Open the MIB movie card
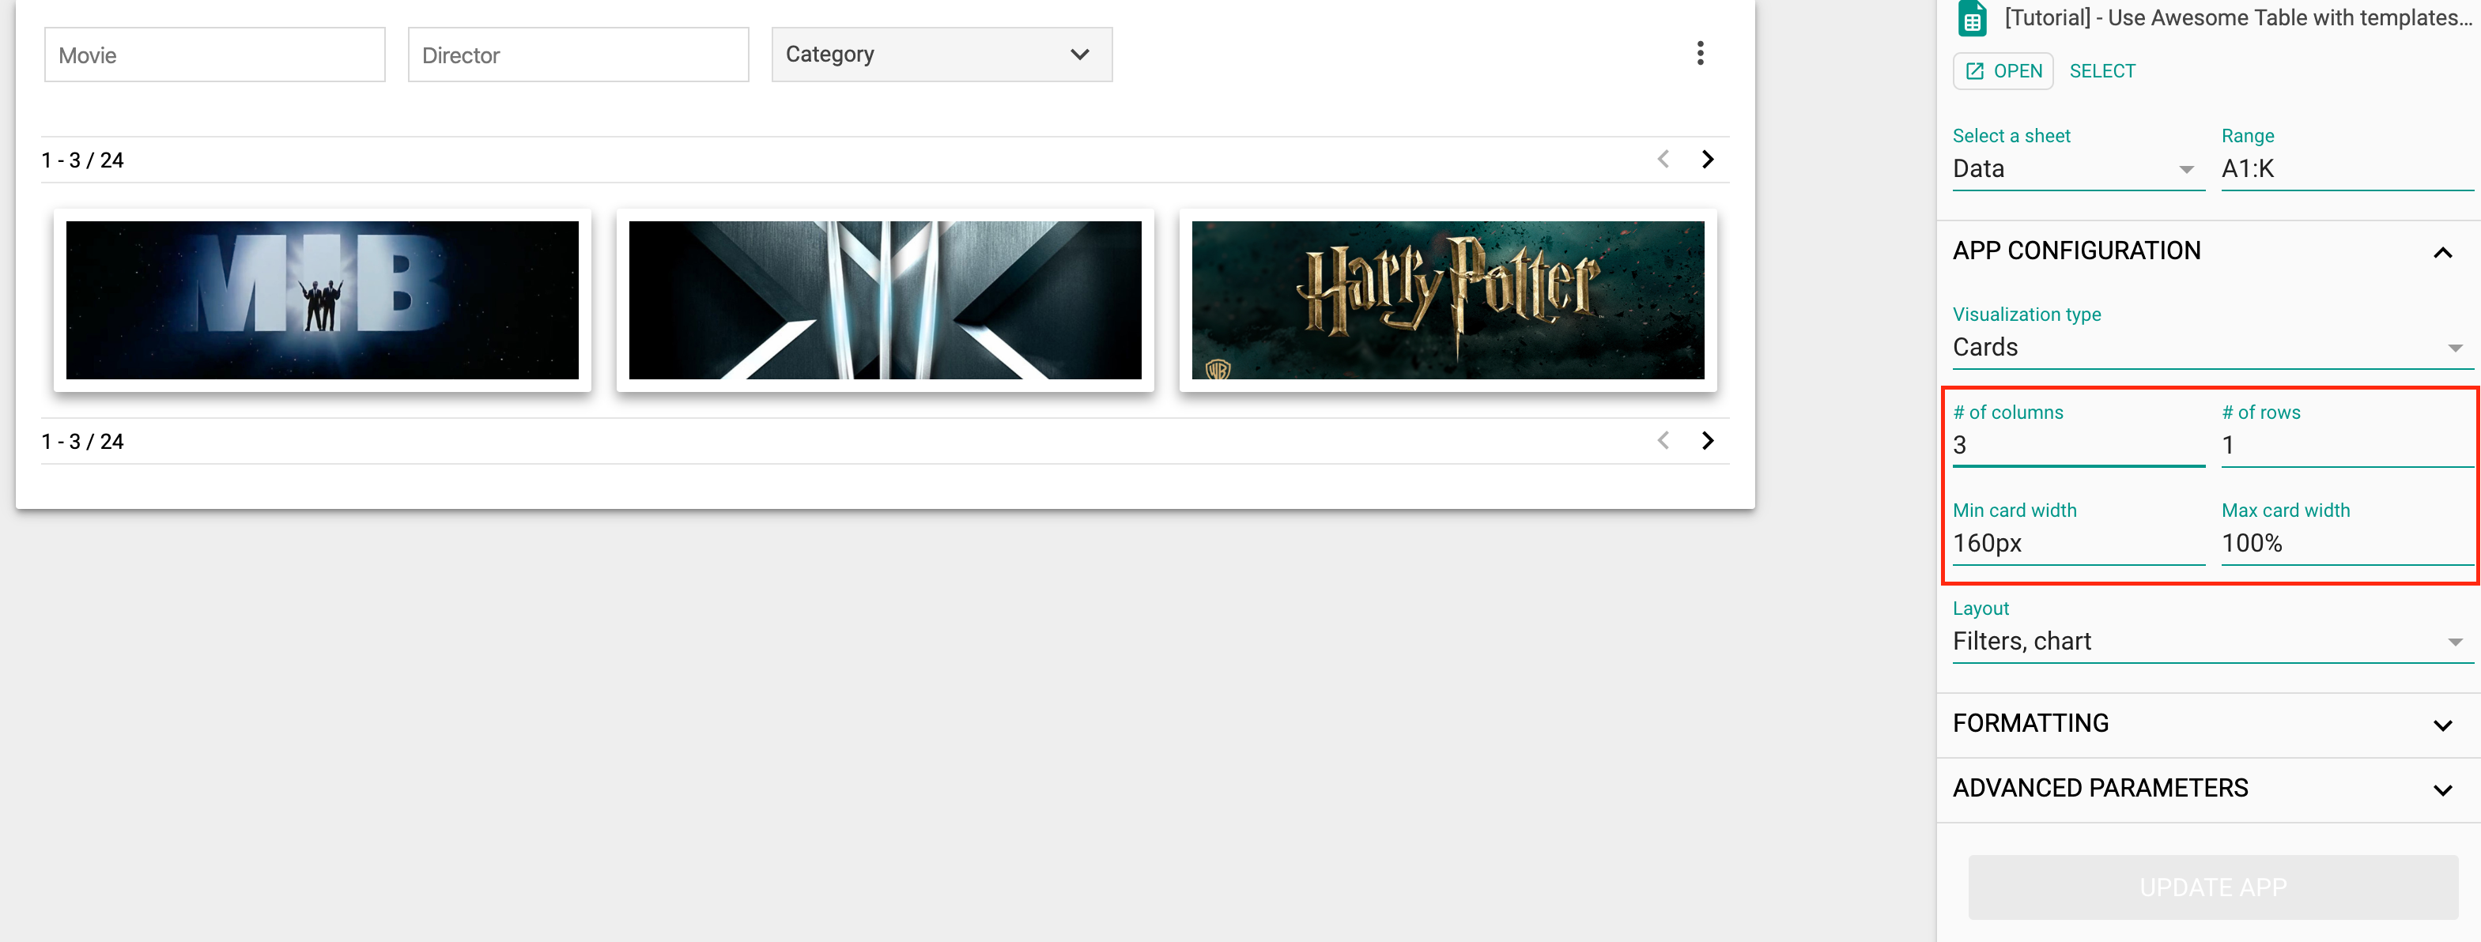 coord(323,300)
